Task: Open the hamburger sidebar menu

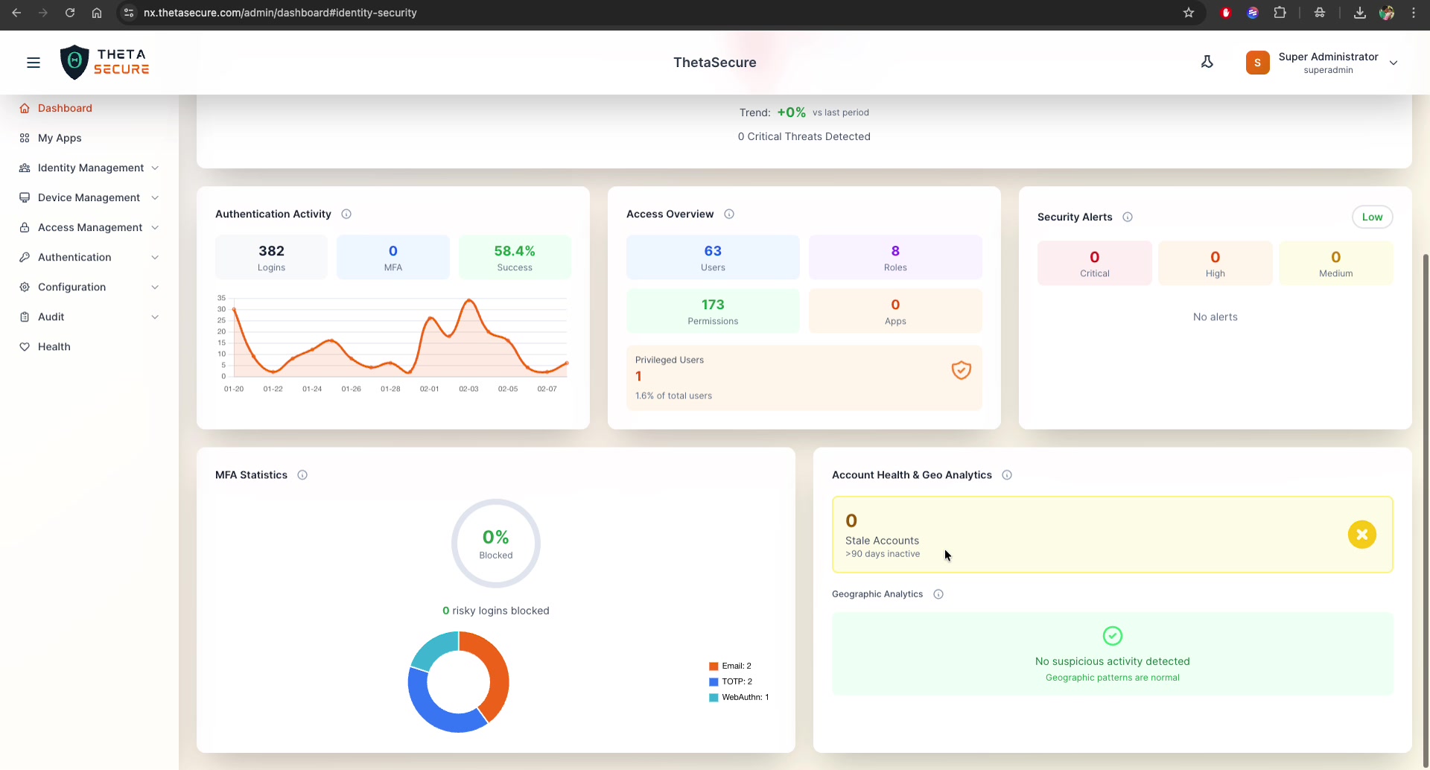Action: [x=34, y=63]
